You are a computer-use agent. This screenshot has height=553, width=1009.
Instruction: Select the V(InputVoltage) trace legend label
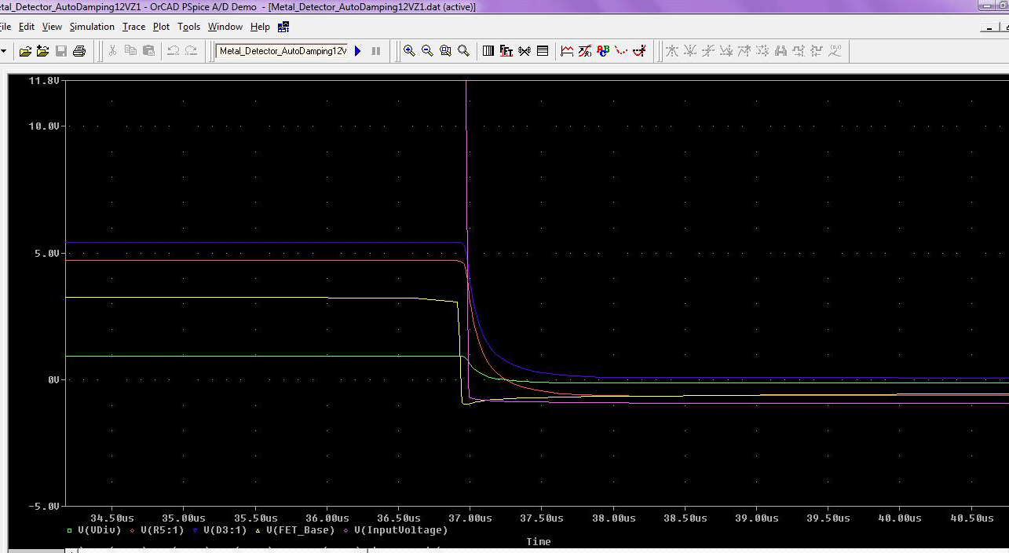(400, 530)
